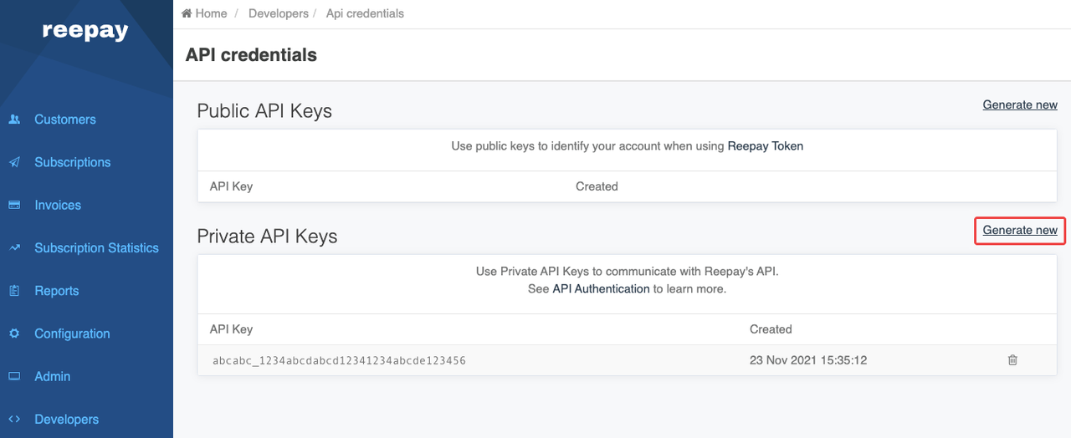Open the Subscriptions menu item
This screenshot has height=438, width=1071.
(x=72, y=162)
